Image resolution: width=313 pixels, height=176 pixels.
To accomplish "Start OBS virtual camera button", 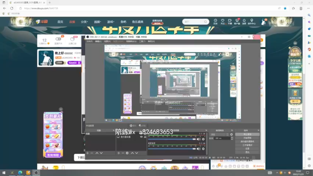I will (x=247, y=142).
